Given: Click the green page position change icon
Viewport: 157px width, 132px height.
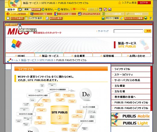Looking at the screenshot, I should coord(104,14).
